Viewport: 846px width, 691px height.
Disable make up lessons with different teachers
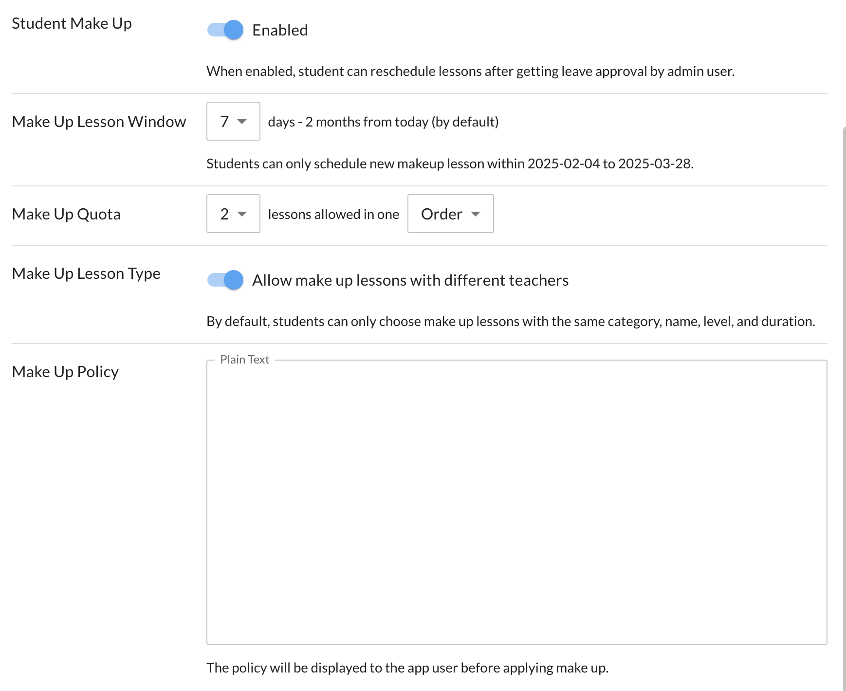click(225, 280)
